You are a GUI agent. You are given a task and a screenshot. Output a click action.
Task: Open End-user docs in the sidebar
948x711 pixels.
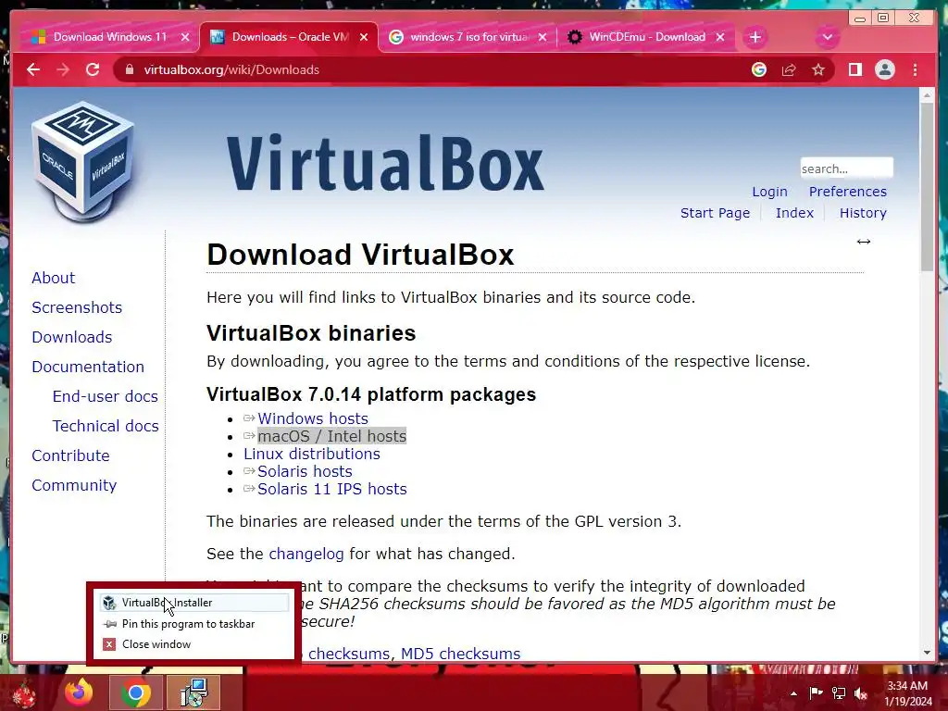(x=106, y=396)
